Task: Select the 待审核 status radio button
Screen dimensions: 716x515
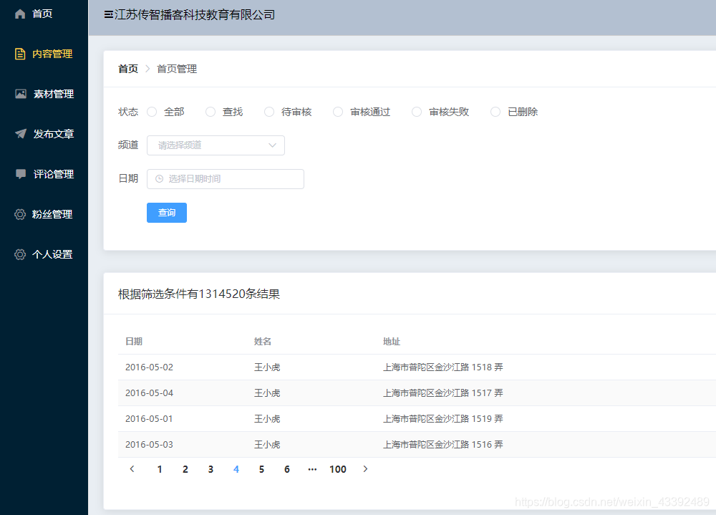Action: [269, 112]
